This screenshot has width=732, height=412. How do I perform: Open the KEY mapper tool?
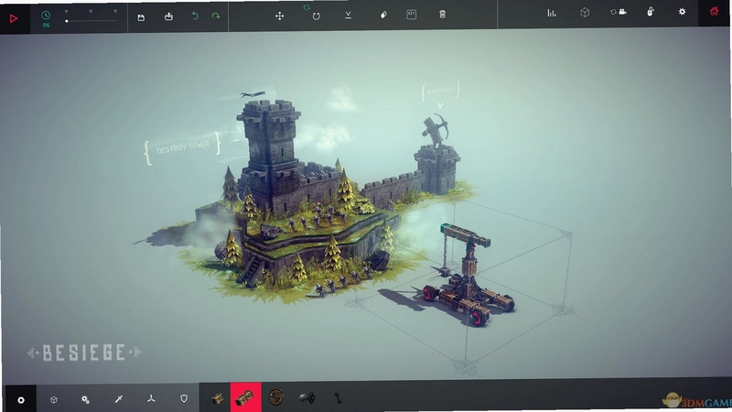[411, 15]
